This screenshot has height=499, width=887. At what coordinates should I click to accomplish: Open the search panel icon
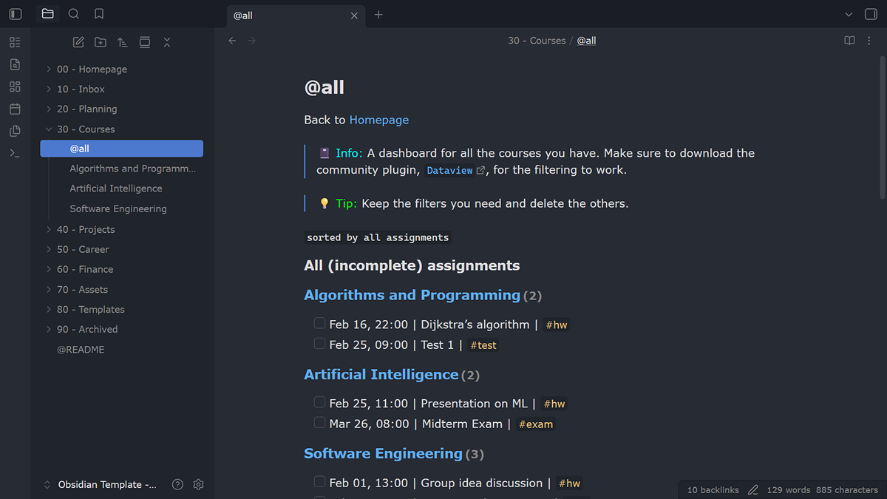pos(73,14)
